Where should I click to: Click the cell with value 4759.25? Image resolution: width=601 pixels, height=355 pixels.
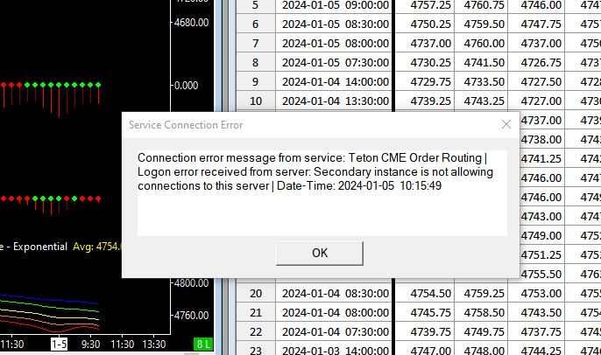click(x=482, y=293)
